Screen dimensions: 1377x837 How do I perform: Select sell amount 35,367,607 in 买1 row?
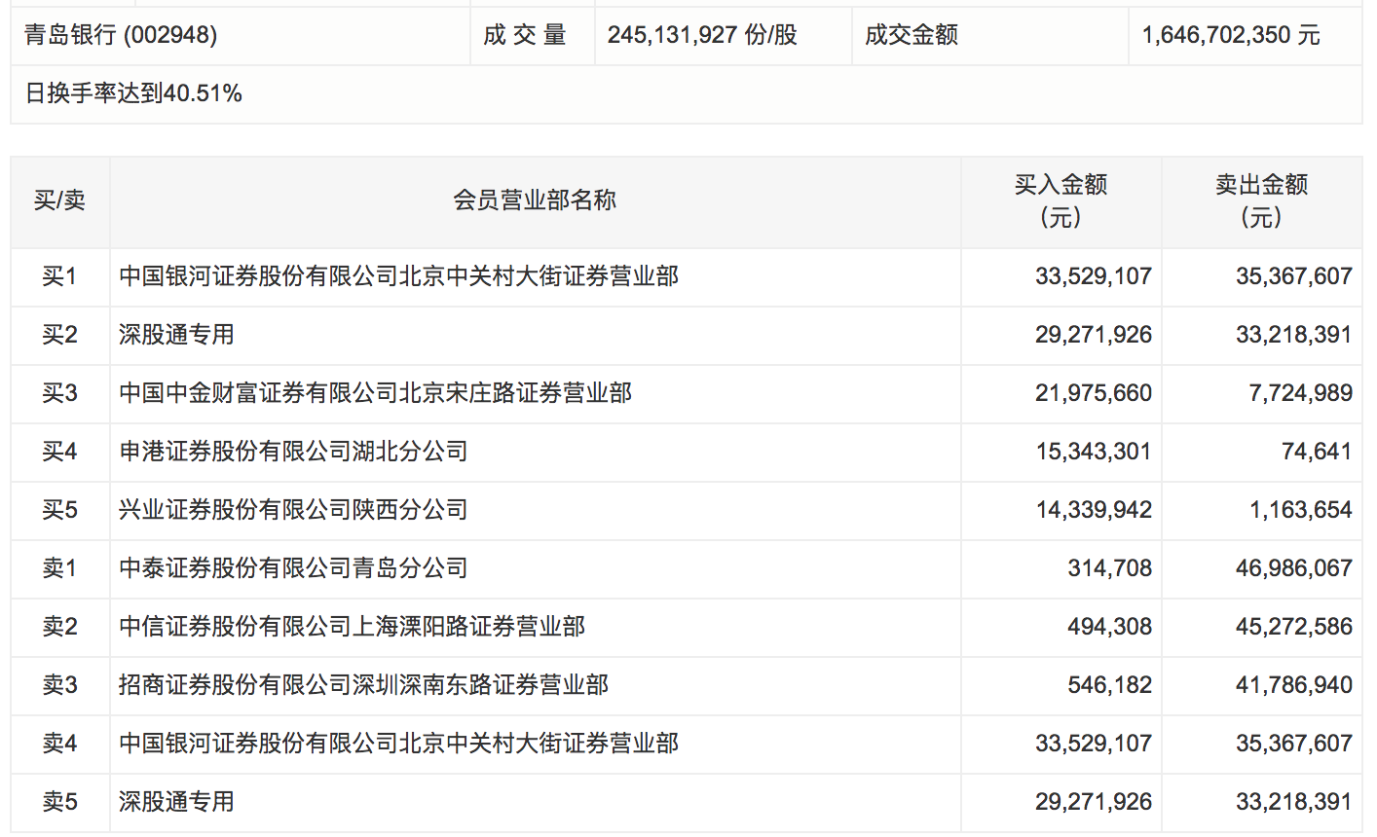point(1294,276)
